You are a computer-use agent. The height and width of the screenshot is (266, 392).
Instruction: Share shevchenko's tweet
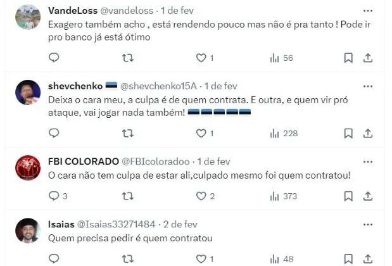coord(368,133)
